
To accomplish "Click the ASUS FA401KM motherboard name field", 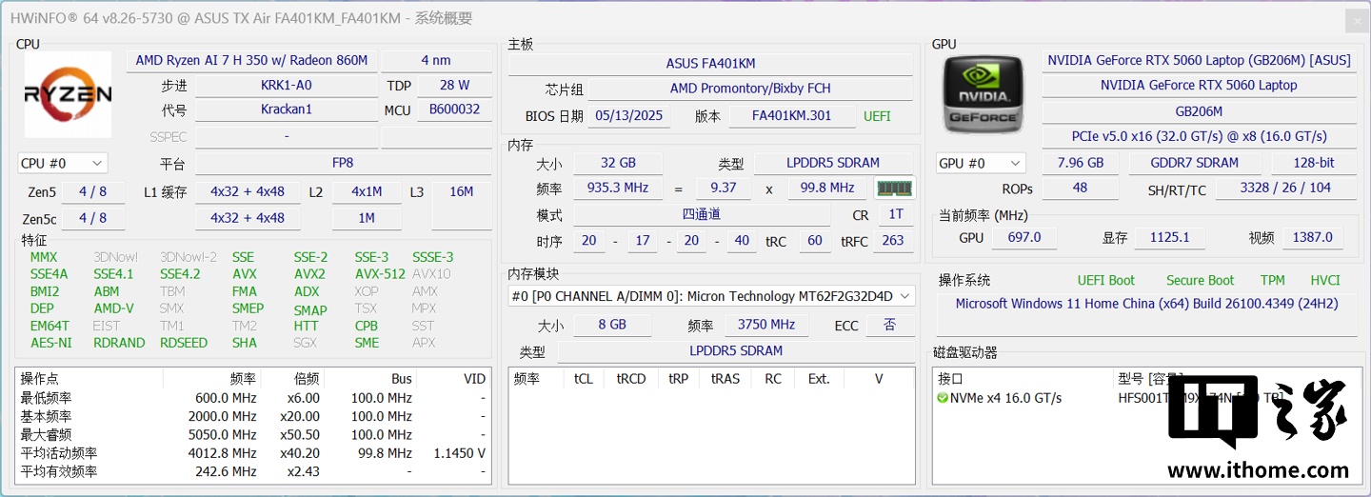I will click(x=710, y=64).
